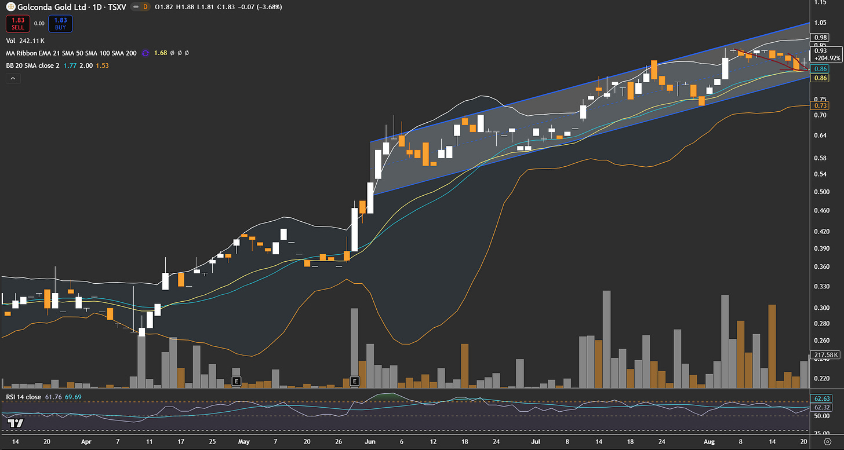Click the H1.88 high value in the header

coord(184,8)
